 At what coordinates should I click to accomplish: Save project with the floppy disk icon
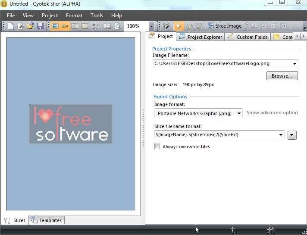click(40, 26)
